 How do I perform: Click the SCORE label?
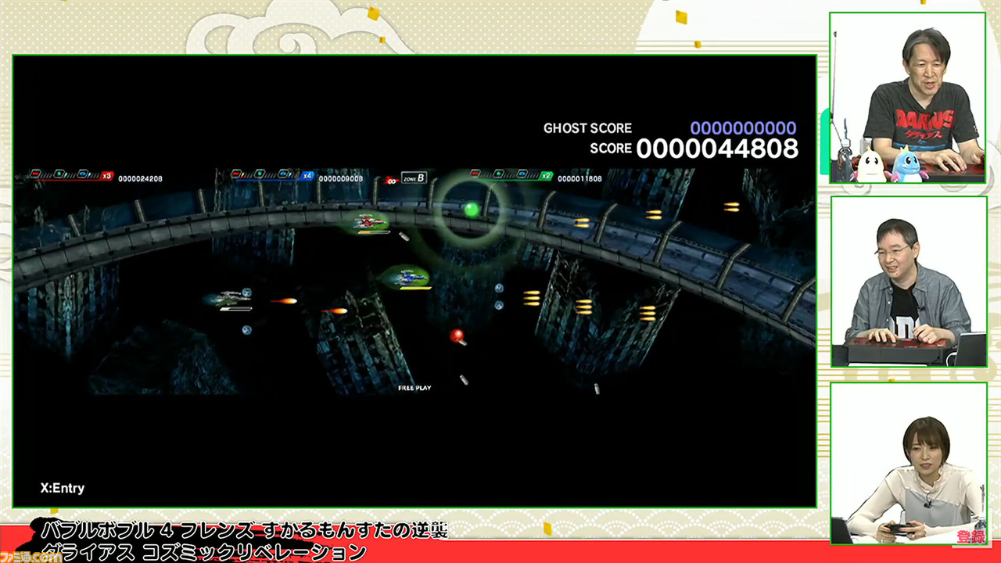(611, 148)
